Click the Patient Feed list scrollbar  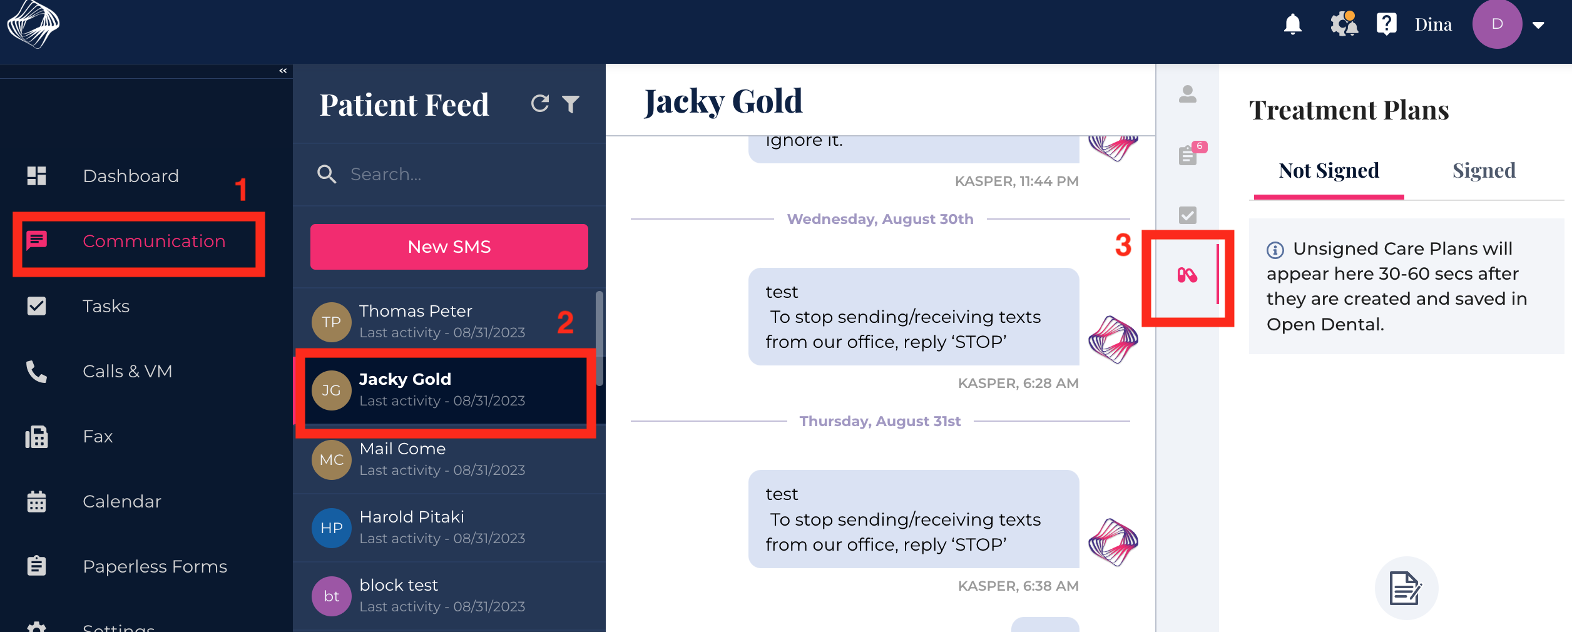point(600,338)
